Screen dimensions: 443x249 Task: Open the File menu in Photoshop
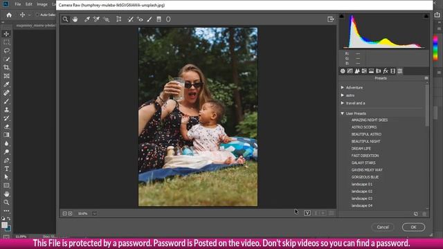pos(18,4)
